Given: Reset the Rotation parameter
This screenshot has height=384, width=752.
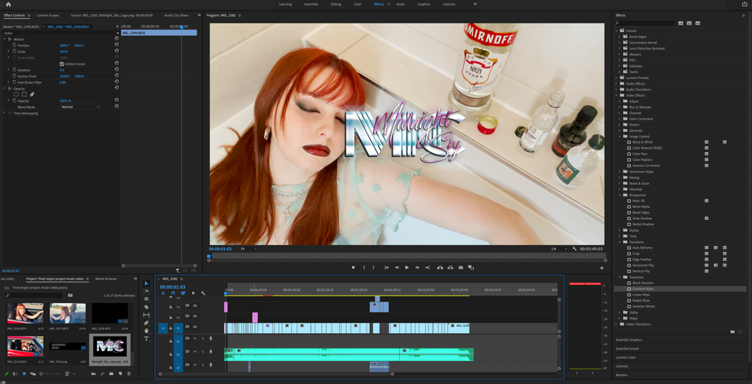Looking at the screenshot, I should pyautogui.click(x=116, y=70).
